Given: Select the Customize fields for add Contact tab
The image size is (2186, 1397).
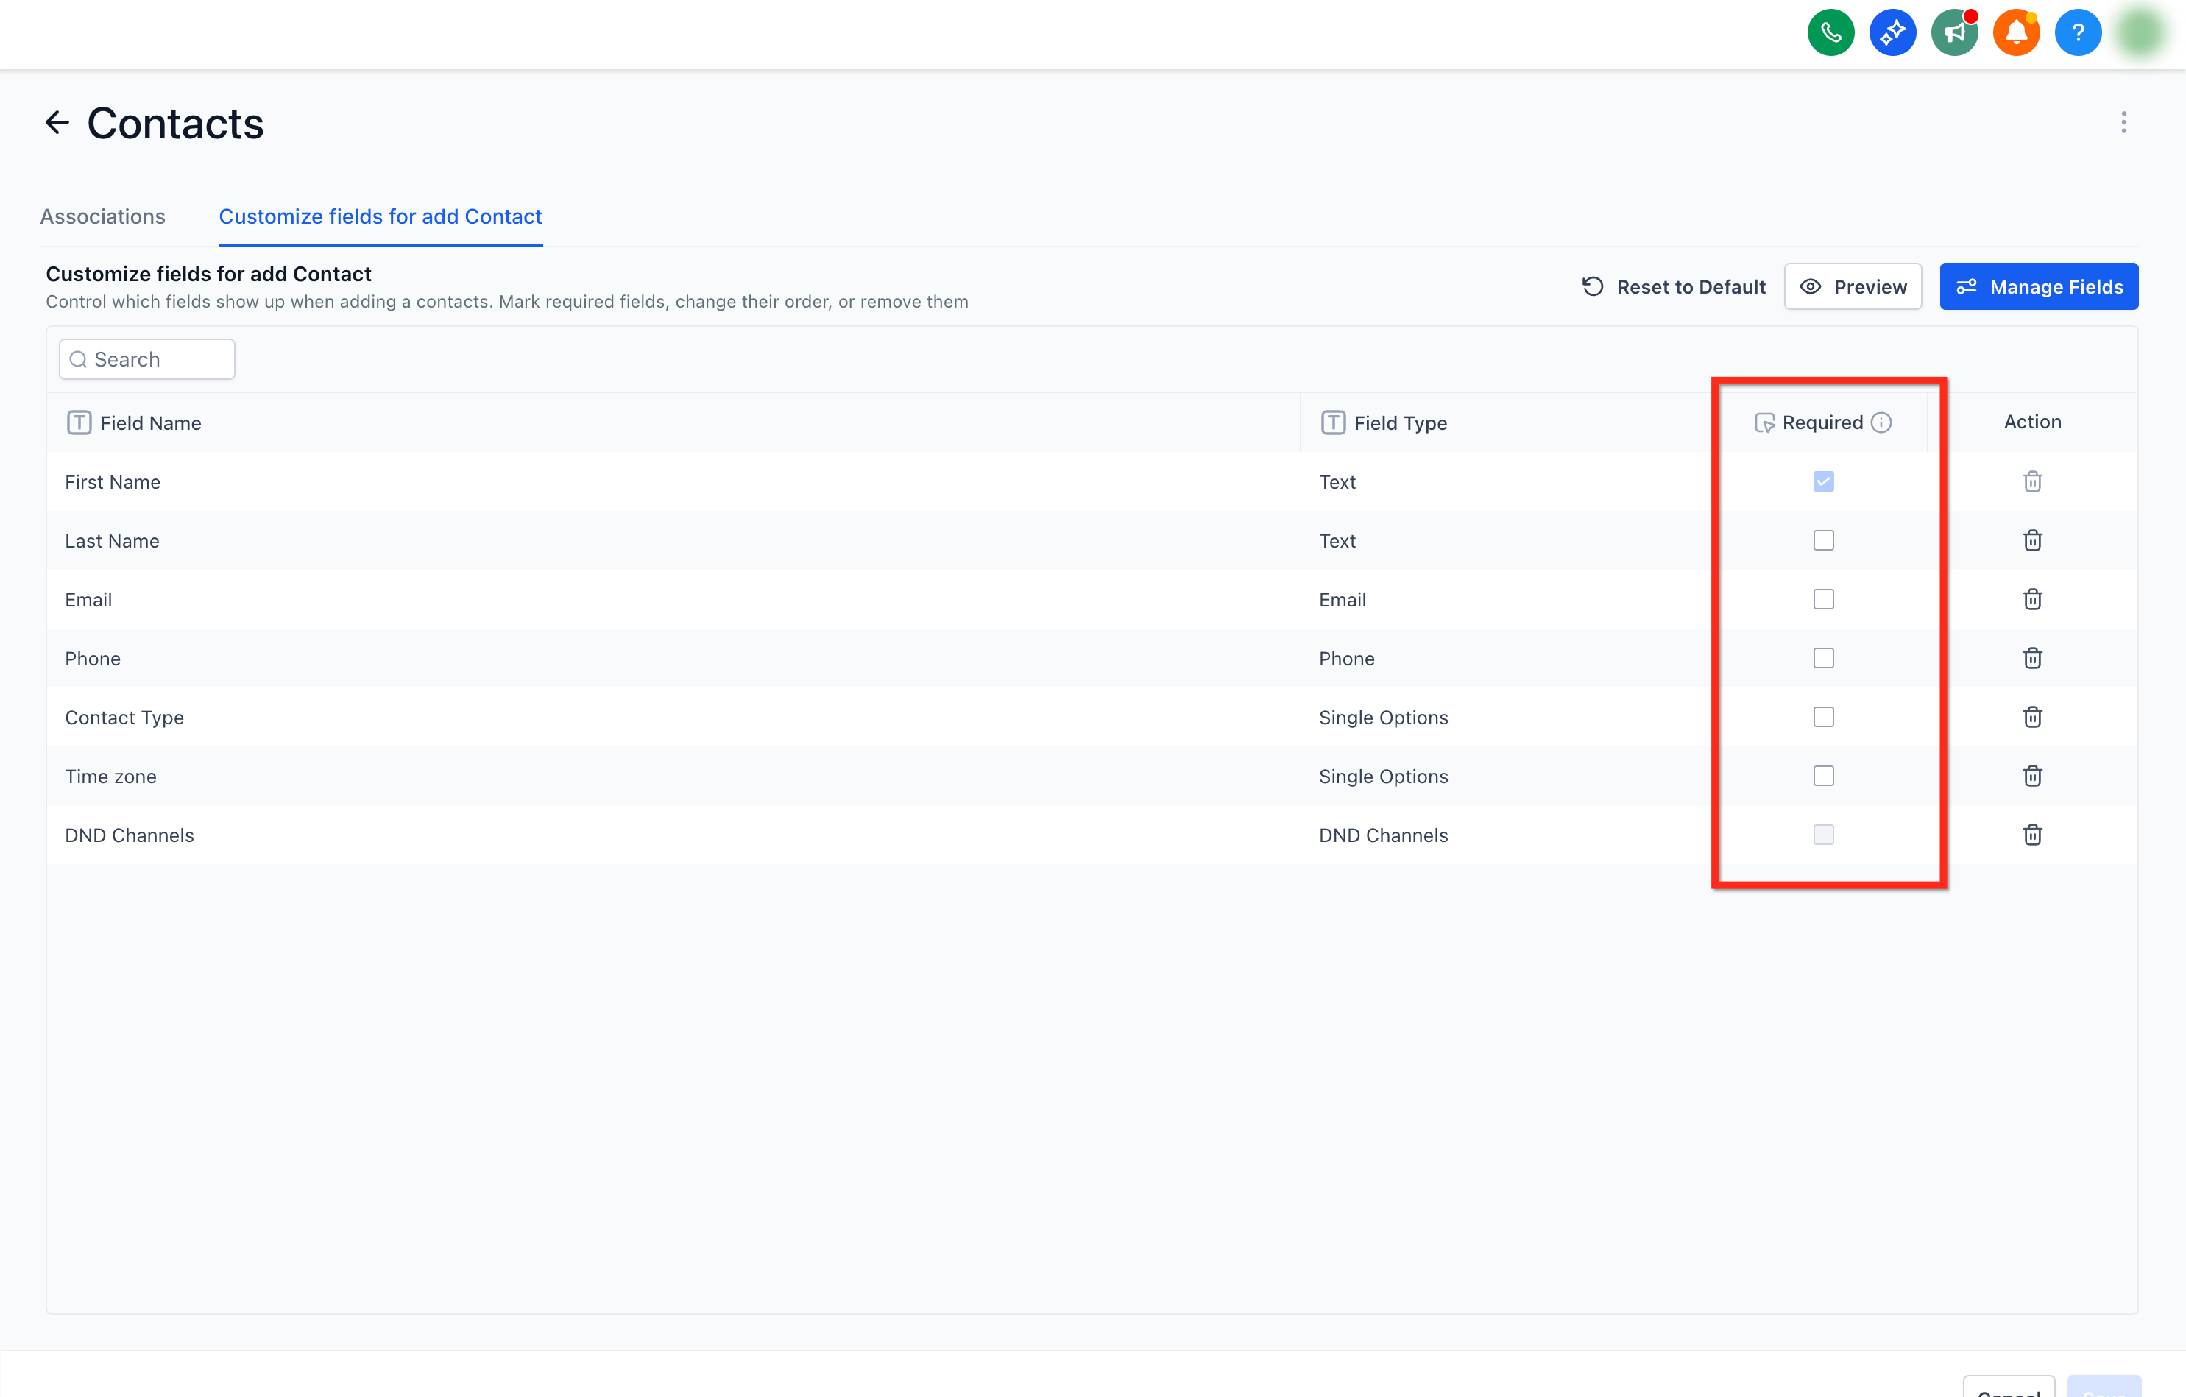Looking at the screenshot, I should tap(381, 216).
